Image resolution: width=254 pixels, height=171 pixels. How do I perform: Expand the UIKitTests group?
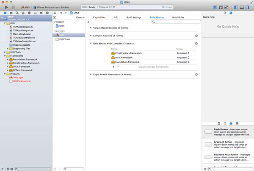tap(5, 52)
